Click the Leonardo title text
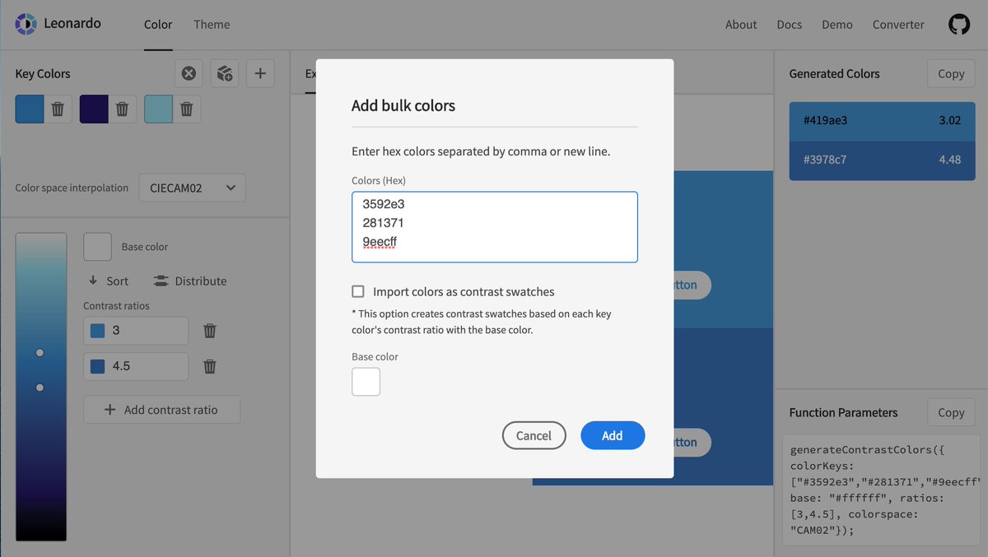This screenshot has height=557, width=988. (72, 23)
